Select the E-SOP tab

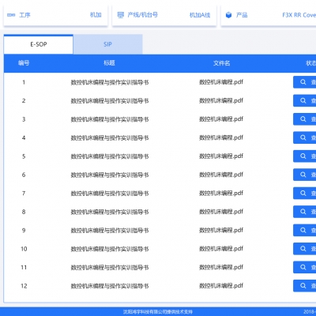click(x=39, y=44)
